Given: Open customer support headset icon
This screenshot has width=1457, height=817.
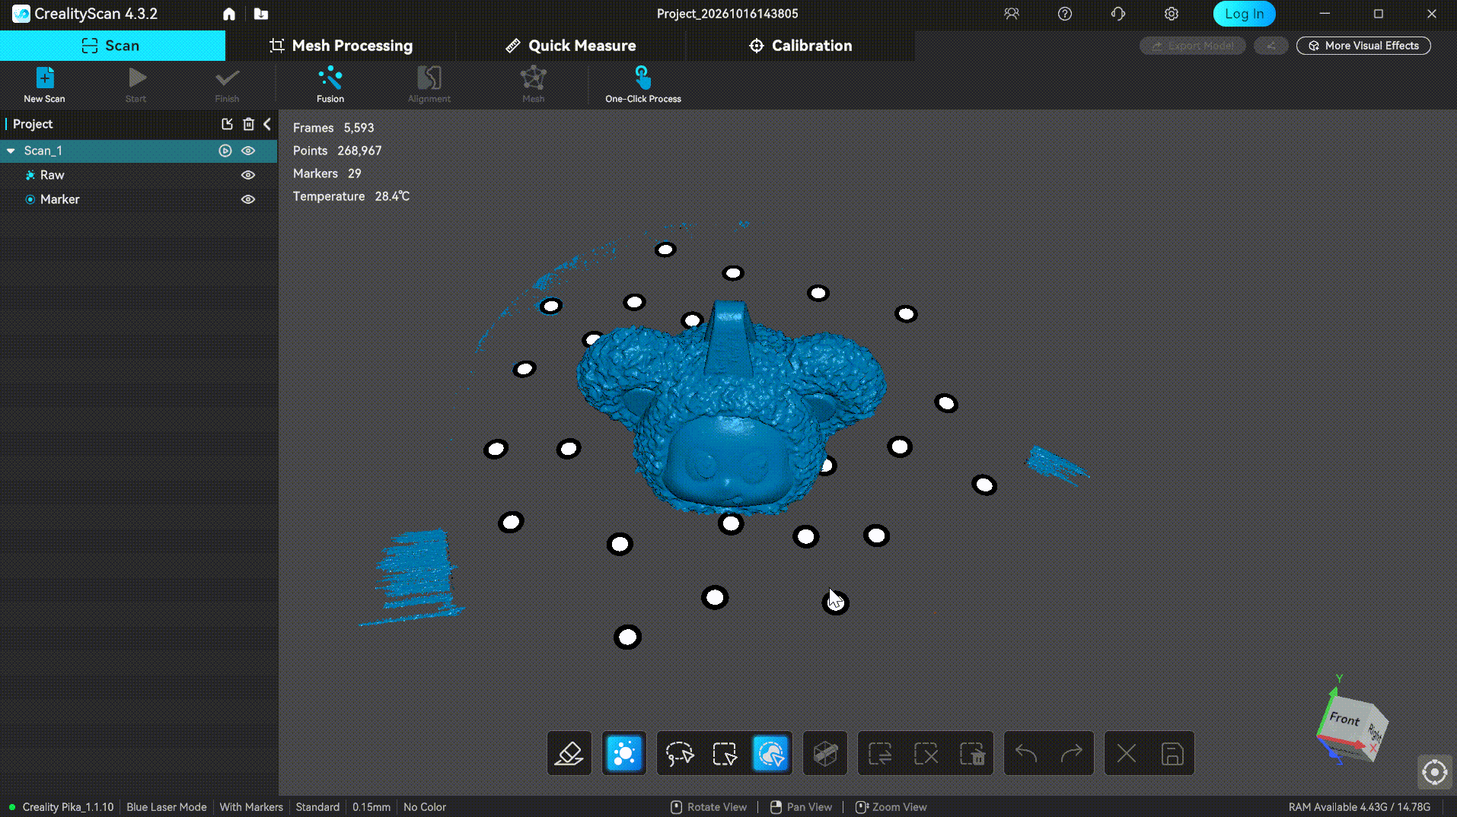Looking at the screenshot, I should tap(1118, 14).
